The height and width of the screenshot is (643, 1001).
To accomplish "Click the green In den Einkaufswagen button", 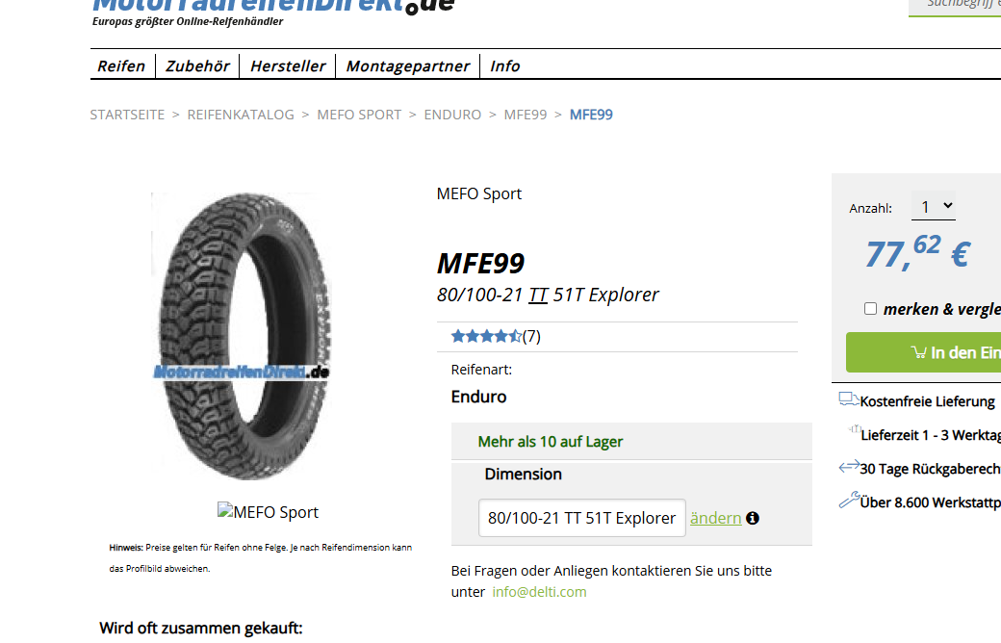I will tap(924, 352).
